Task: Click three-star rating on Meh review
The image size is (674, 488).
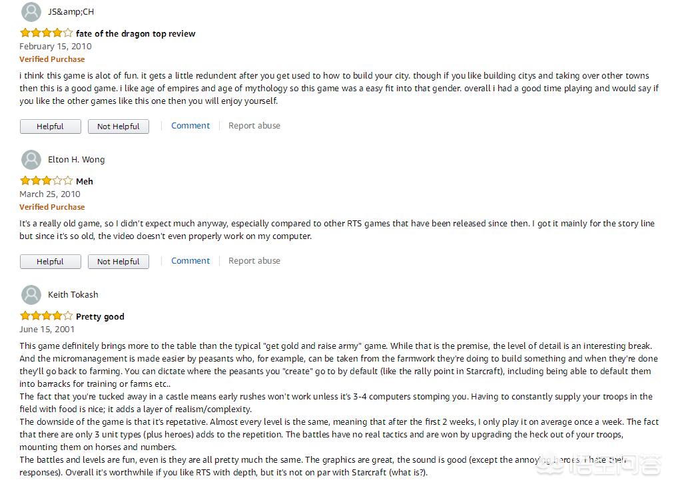Action: [x=46, y=180]
